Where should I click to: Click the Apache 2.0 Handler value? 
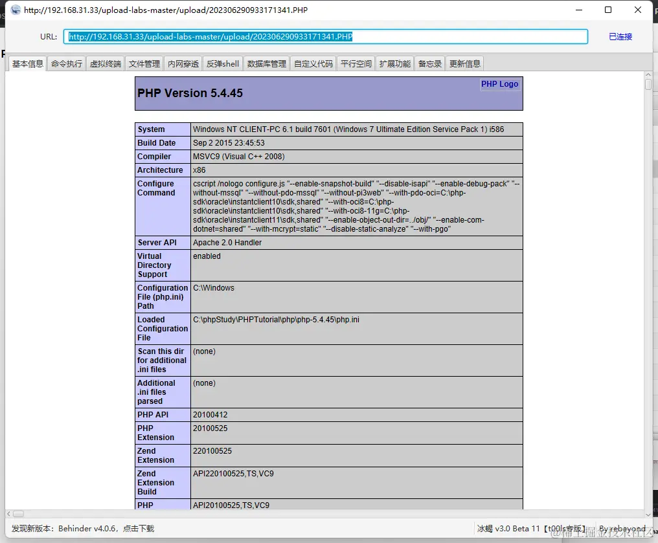227,242
